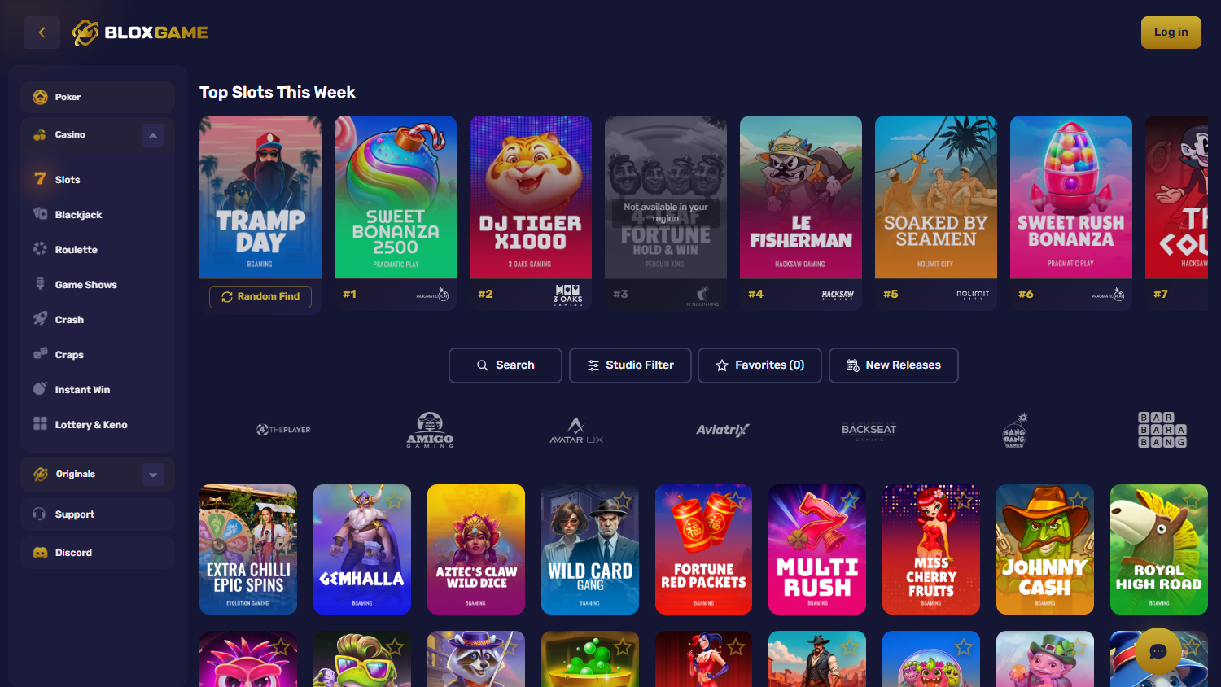Click 3 Oaks provider logo under #2
The image size is (1221, 687).
pyautogui.click(x=567, y=295)
